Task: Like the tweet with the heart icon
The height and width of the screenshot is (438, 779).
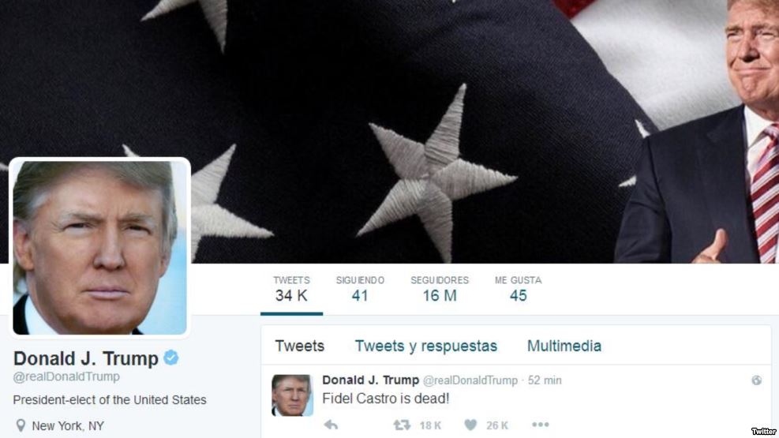Action: [x=470, y=425]
